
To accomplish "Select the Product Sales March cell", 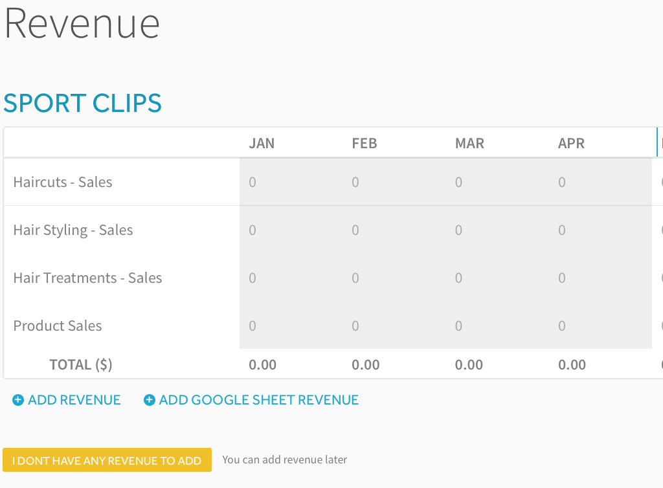I will (x=497, y=326).
